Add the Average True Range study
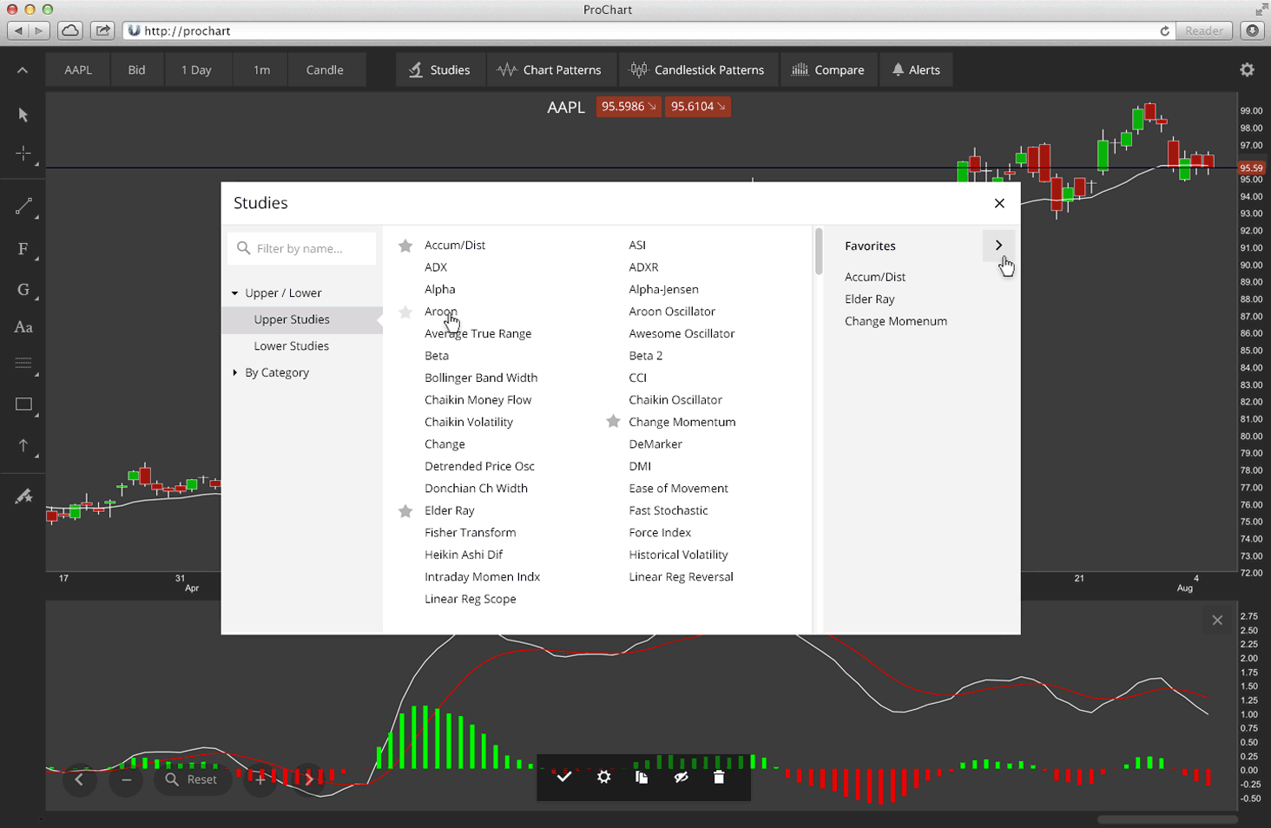 coord(477,333)
